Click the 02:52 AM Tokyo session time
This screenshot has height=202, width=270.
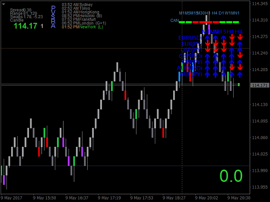pos(76,9)
